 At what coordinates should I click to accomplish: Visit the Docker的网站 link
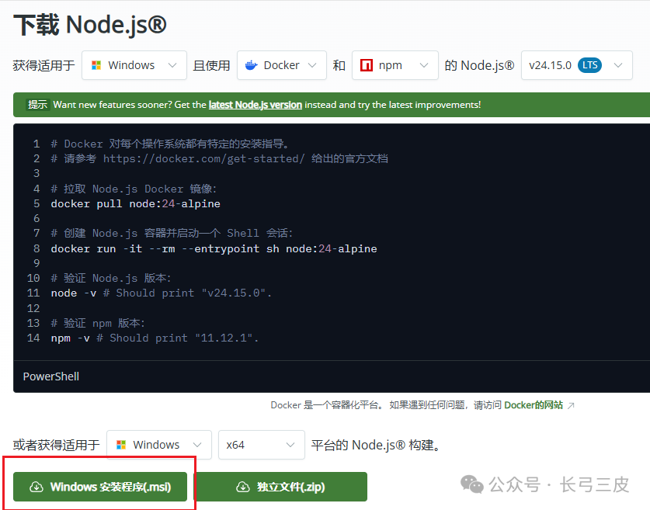533,405
